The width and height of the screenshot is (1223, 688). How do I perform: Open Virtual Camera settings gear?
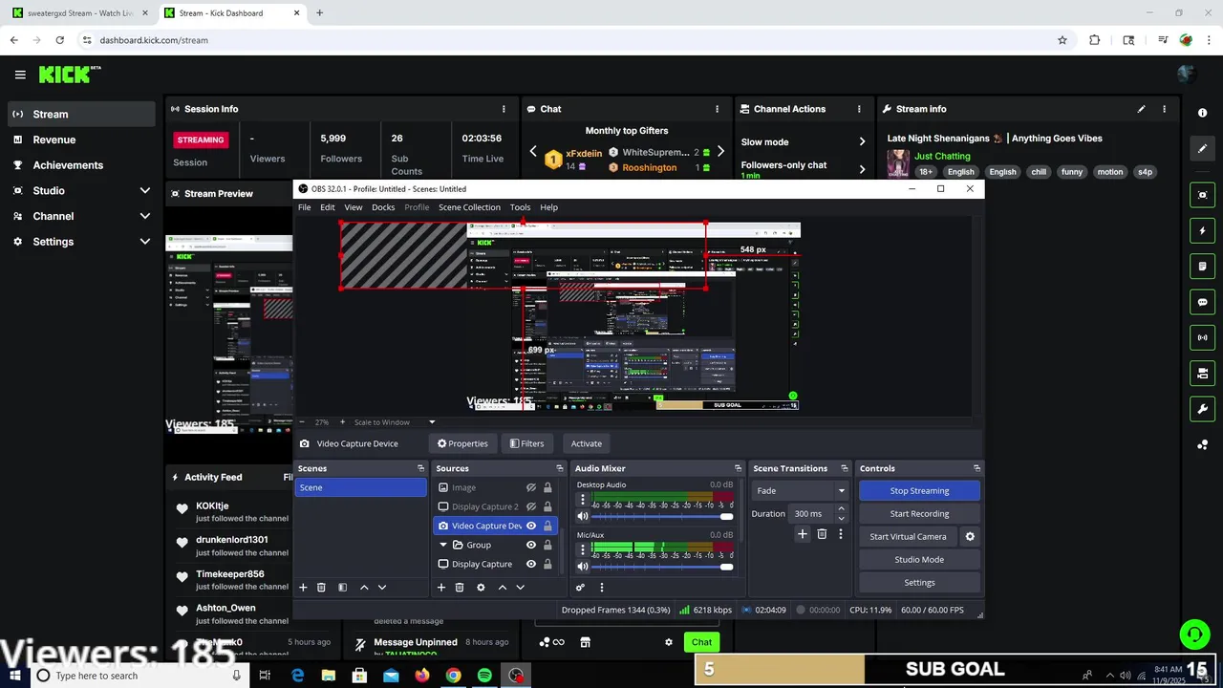(970, 537)
